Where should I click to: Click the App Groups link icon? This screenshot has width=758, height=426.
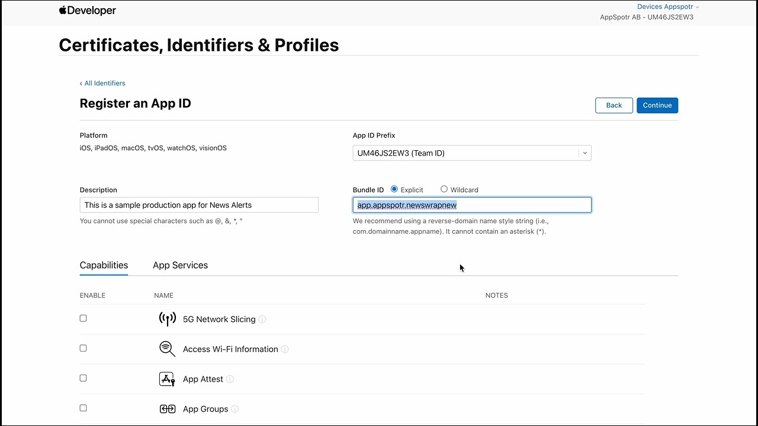(168, 409)
